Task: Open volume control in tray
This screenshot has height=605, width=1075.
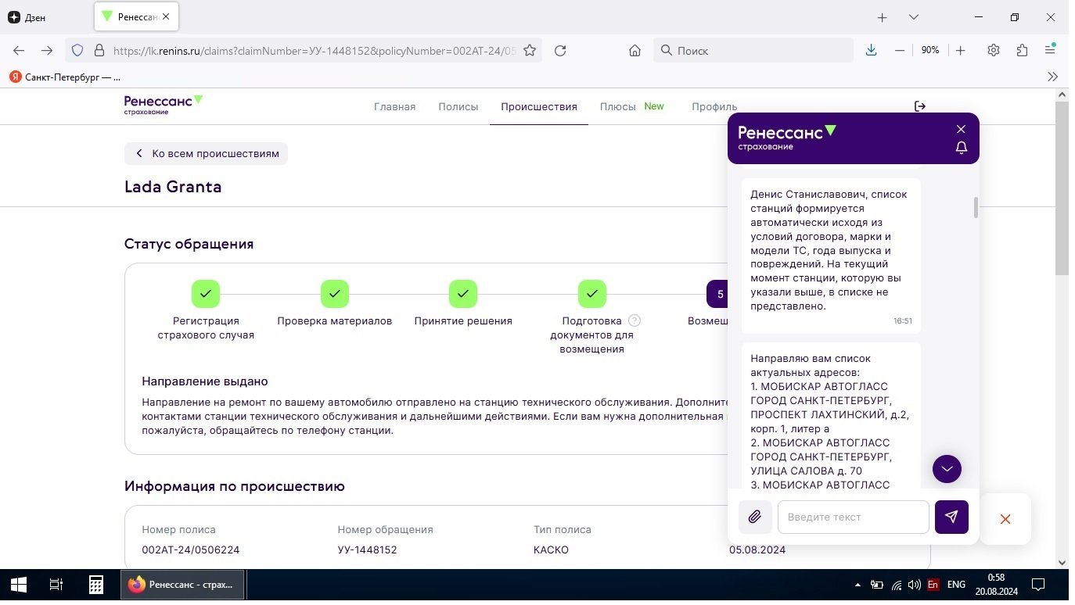Action: 915,585
